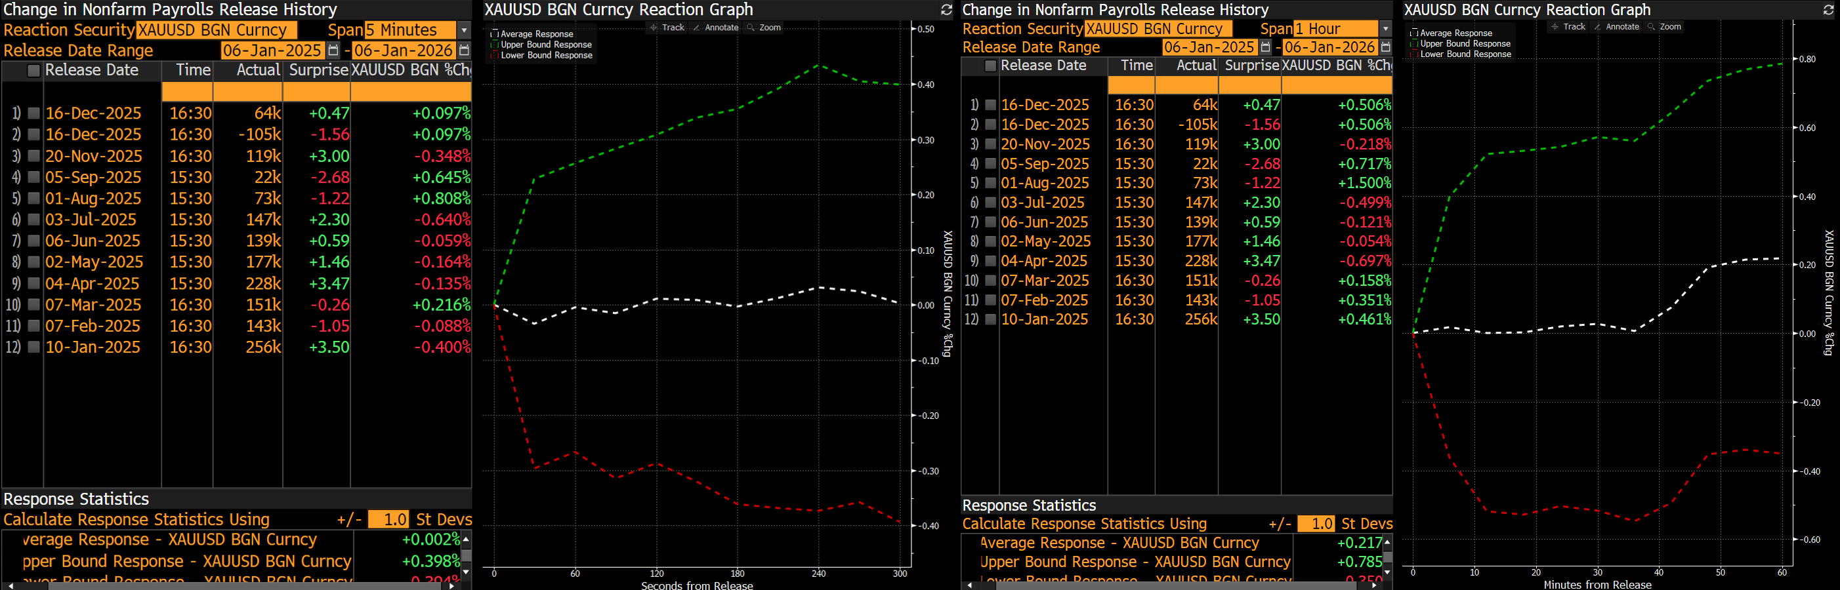This screenshot has width=1840, height=590.
Task: Open calendar picker for right panel end date
Action: (1385, 47)
